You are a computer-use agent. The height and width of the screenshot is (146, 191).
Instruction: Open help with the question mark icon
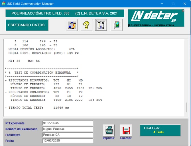86,25
